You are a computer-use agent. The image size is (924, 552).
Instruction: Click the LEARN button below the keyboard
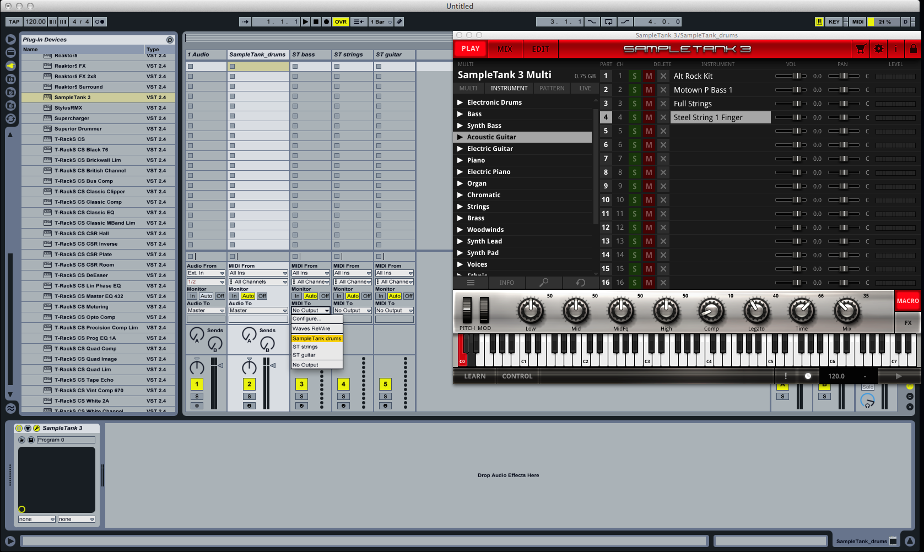[x=474, y=376]
